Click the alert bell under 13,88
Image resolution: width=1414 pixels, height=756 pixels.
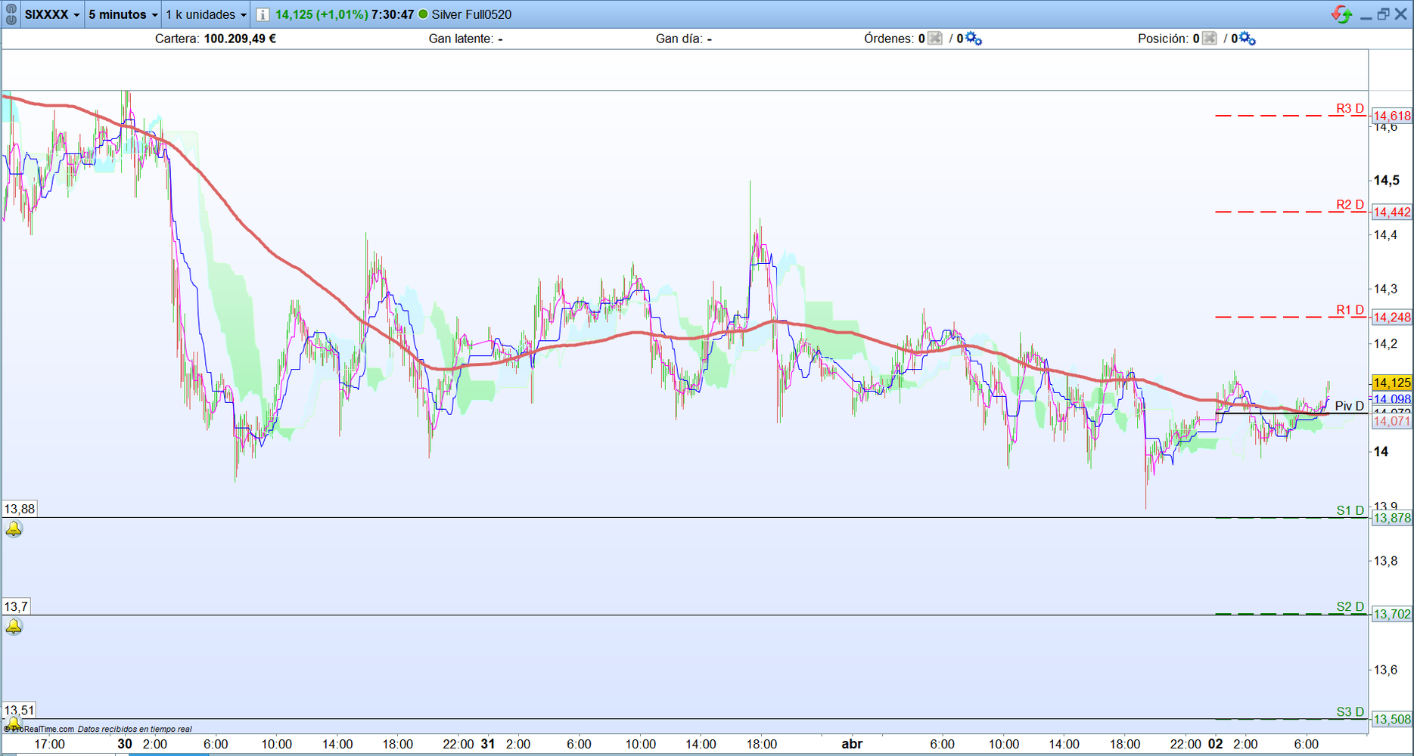coord(14,528)
